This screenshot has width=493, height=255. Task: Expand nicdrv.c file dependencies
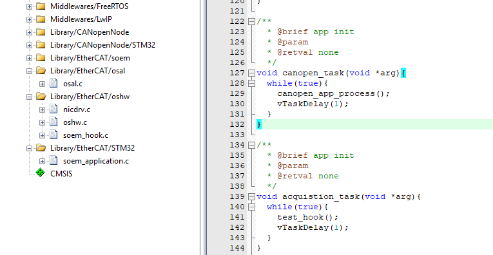pyautogui.click(x=42, y=109)
